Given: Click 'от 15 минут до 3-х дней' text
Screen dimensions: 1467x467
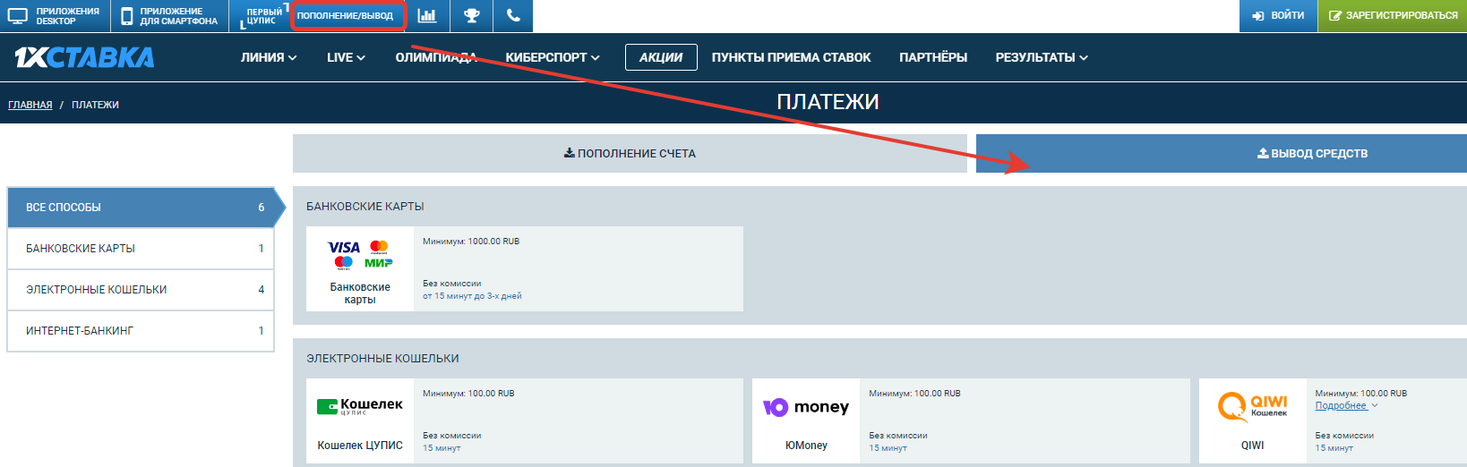Looking at the screenshot, I should (x=472, y=296).
